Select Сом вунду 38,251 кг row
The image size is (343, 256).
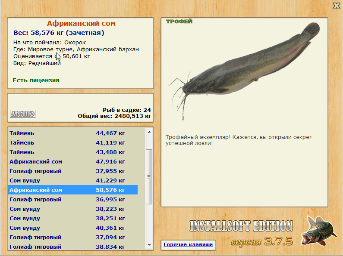(73, 218)
